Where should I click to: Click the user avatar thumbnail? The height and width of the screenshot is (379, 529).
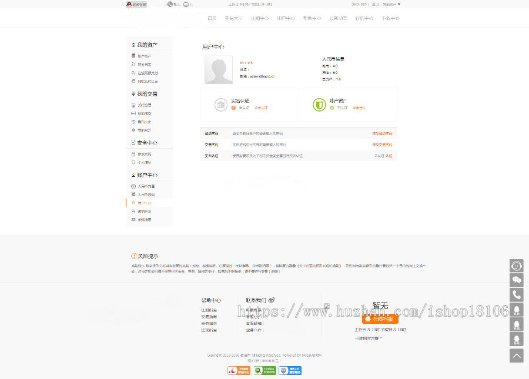point(218,69)
